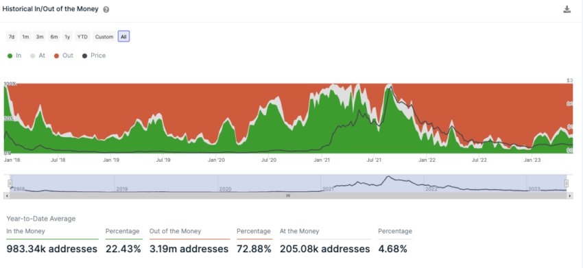
Task: Select the 1y time range
Action: pos(67,37)
